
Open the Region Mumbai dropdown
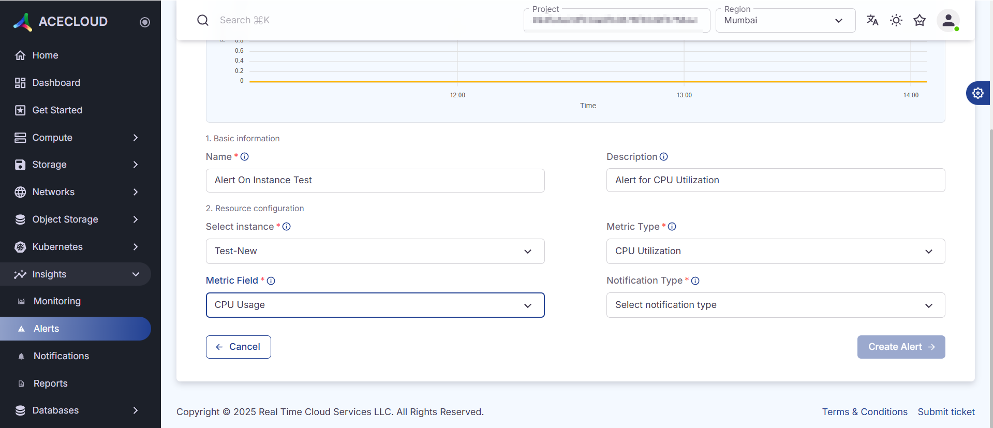point(784,21)
